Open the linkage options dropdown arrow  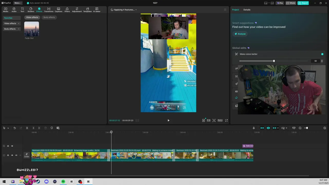(x=278, y=128)
